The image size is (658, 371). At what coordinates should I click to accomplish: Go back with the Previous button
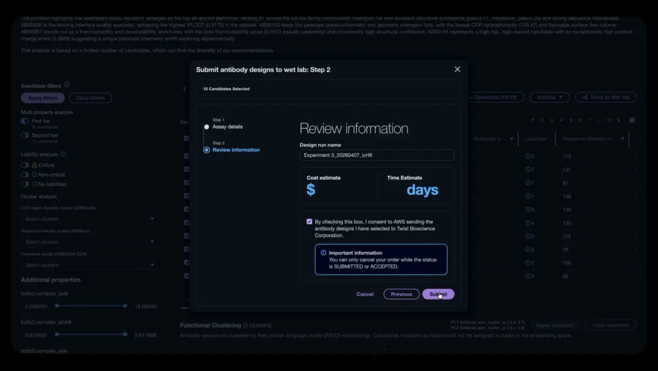tap(401, 294)
